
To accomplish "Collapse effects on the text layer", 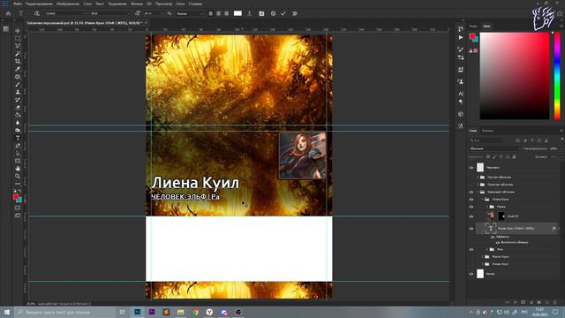I will (x=559, y=229).
